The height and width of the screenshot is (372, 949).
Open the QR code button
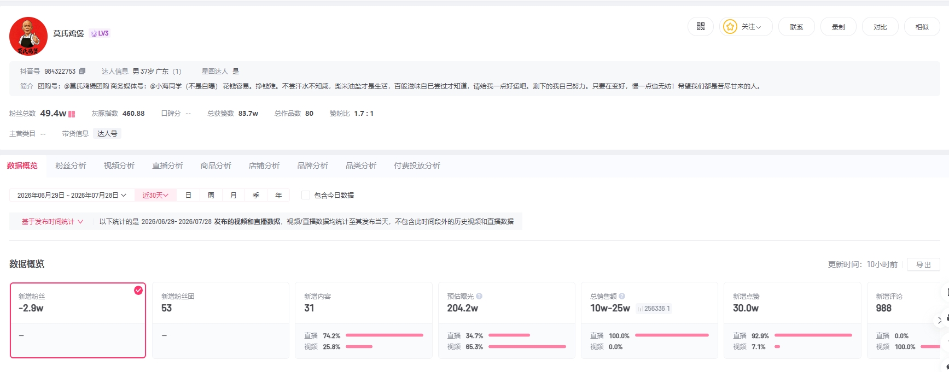(x=701, y=26)
